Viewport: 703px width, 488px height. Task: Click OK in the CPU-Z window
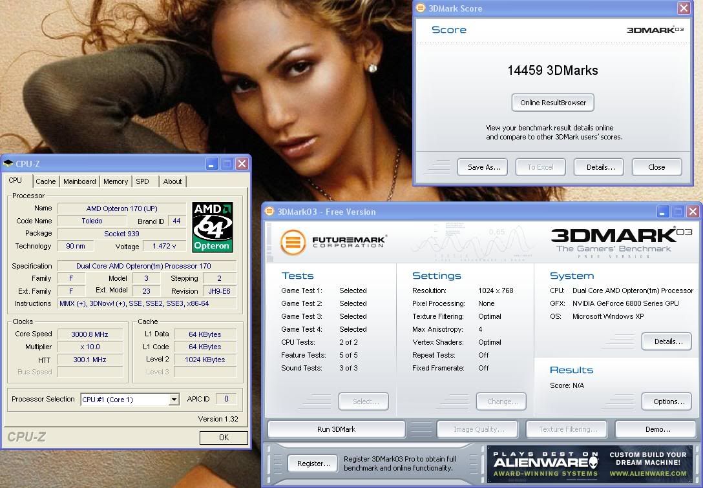pos(224,438)
